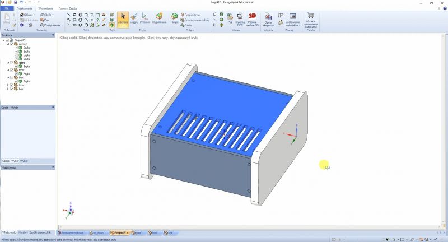
Task: Click the Połącz (Combine) tool
Action: pos(174,18)
